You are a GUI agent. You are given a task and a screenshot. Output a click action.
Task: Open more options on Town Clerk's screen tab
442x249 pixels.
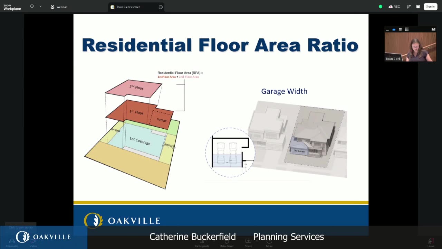[161, 7]
